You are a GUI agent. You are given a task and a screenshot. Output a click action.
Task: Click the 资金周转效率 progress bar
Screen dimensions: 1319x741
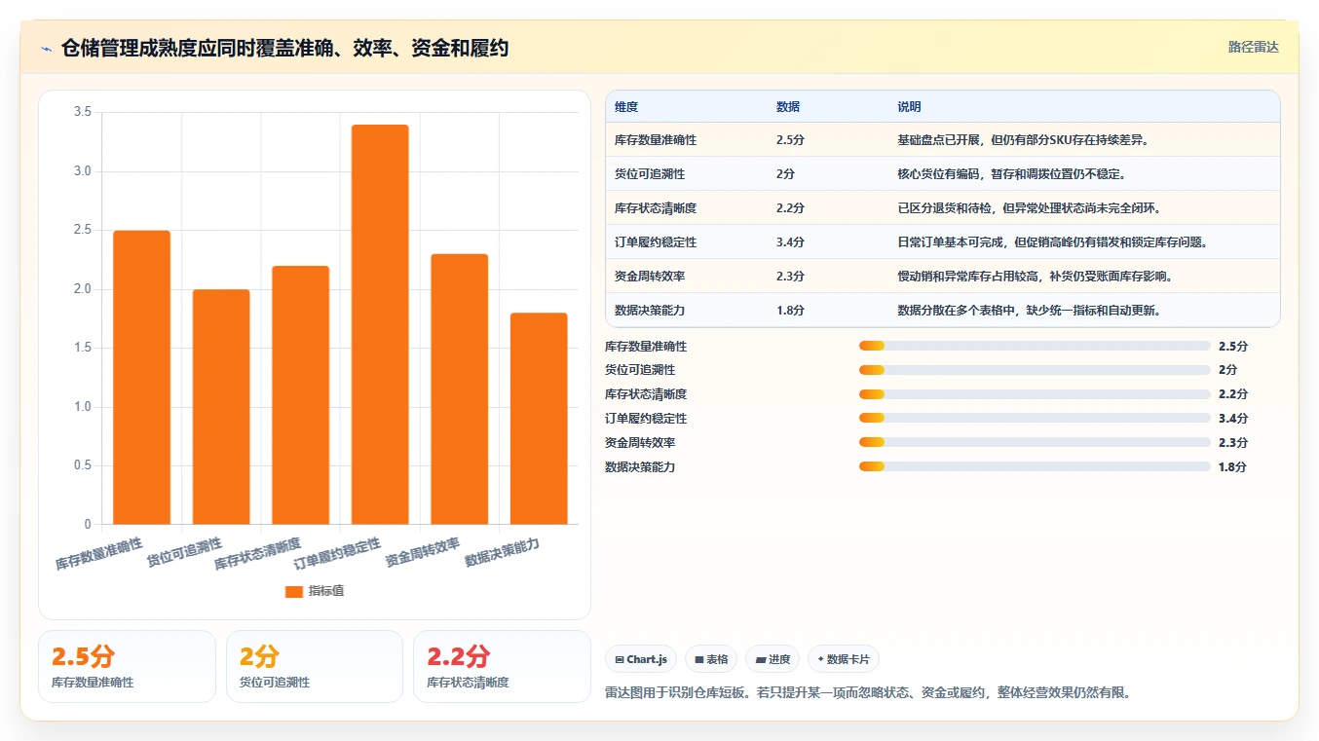click(x=1035, y=443)
